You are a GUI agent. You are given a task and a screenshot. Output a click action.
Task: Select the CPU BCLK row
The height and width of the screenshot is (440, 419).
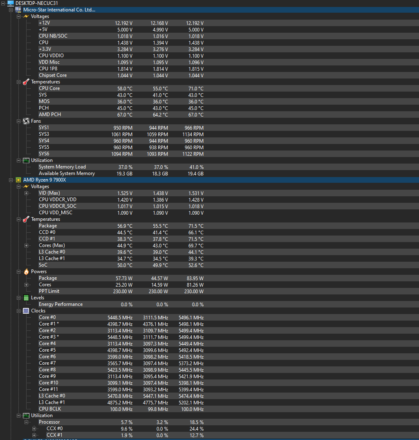coord(229,409)
